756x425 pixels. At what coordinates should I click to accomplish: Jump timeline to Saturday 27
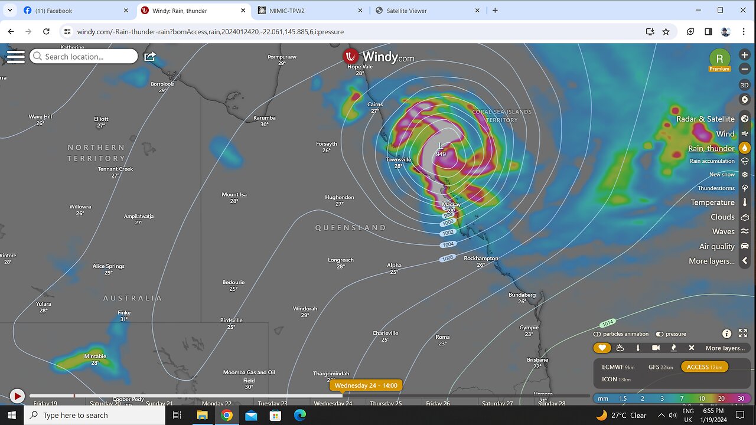pyautogui.click(x=497, y=404)
